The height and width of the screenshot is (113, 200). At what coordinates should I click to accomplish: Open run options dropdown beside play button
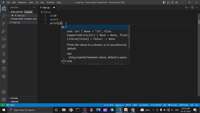(189, 8)
